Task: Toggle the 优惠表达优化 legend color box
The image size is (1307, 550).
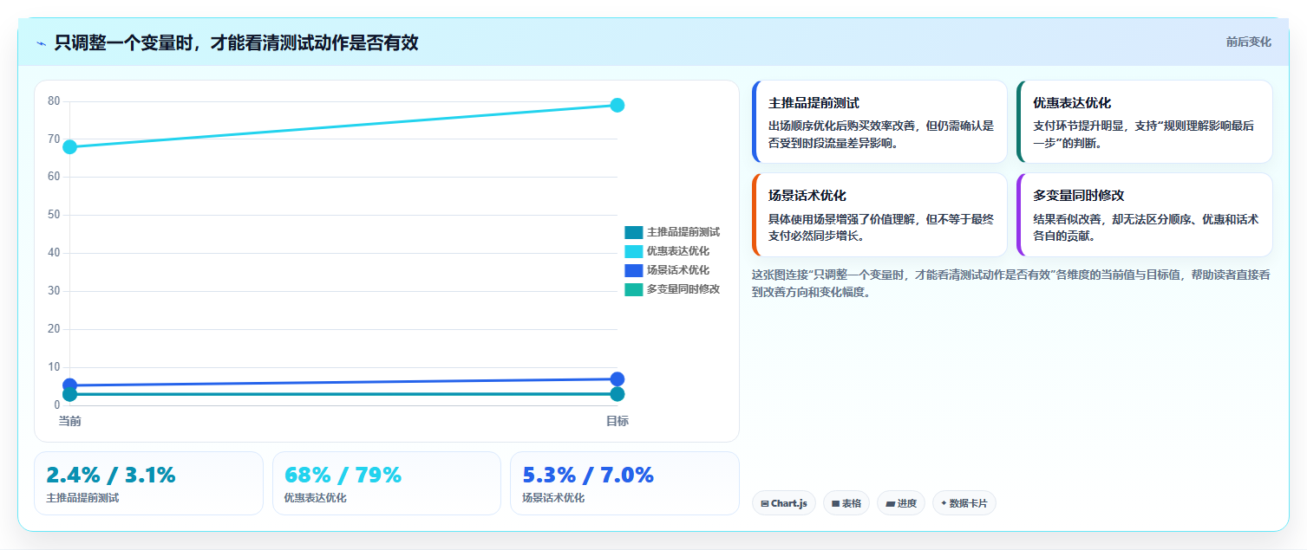Action: (633, 251)
